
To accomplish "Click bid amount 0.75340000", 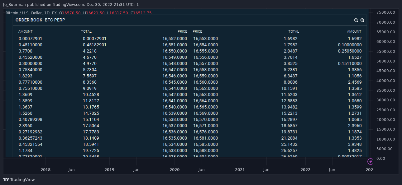I will [31, 70].
